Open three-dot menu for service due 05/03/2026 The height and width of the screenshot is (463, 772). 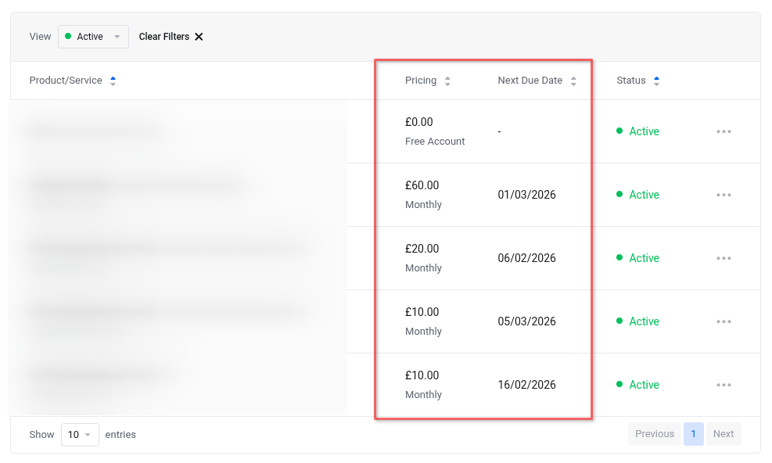(x=724, y=321)
